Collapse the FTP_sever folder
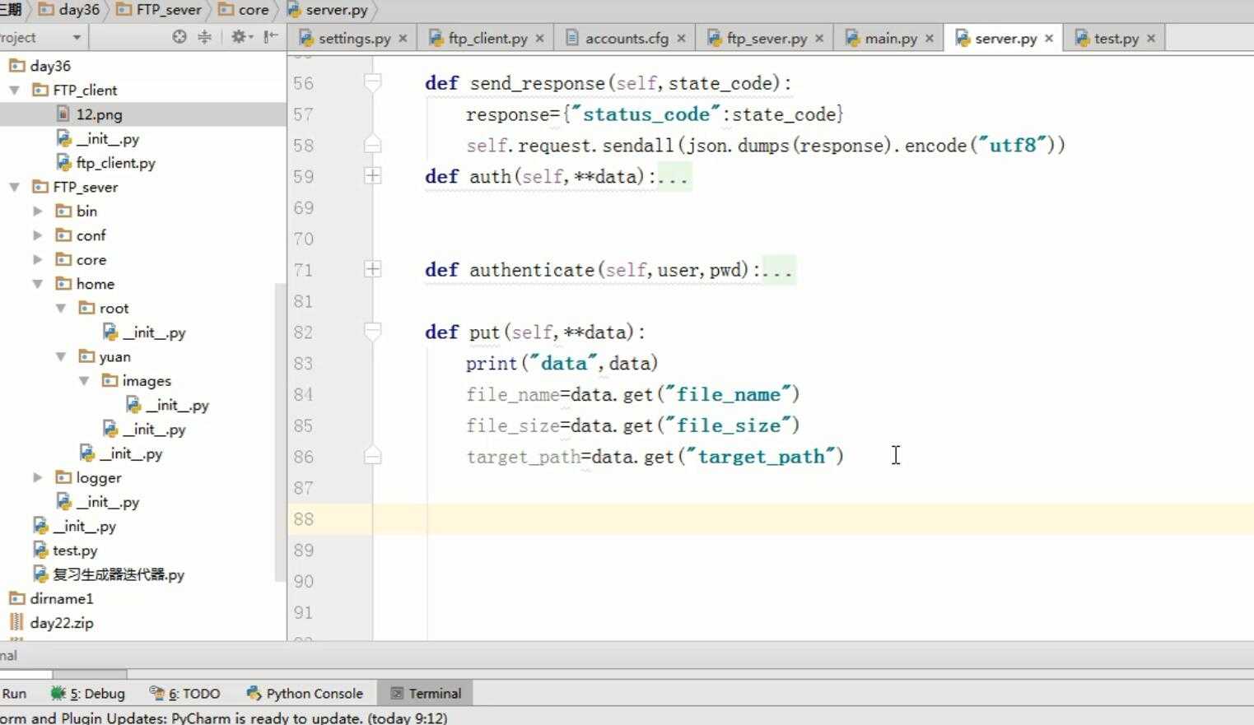This screenshot has width=1254, height=725. 14,188
